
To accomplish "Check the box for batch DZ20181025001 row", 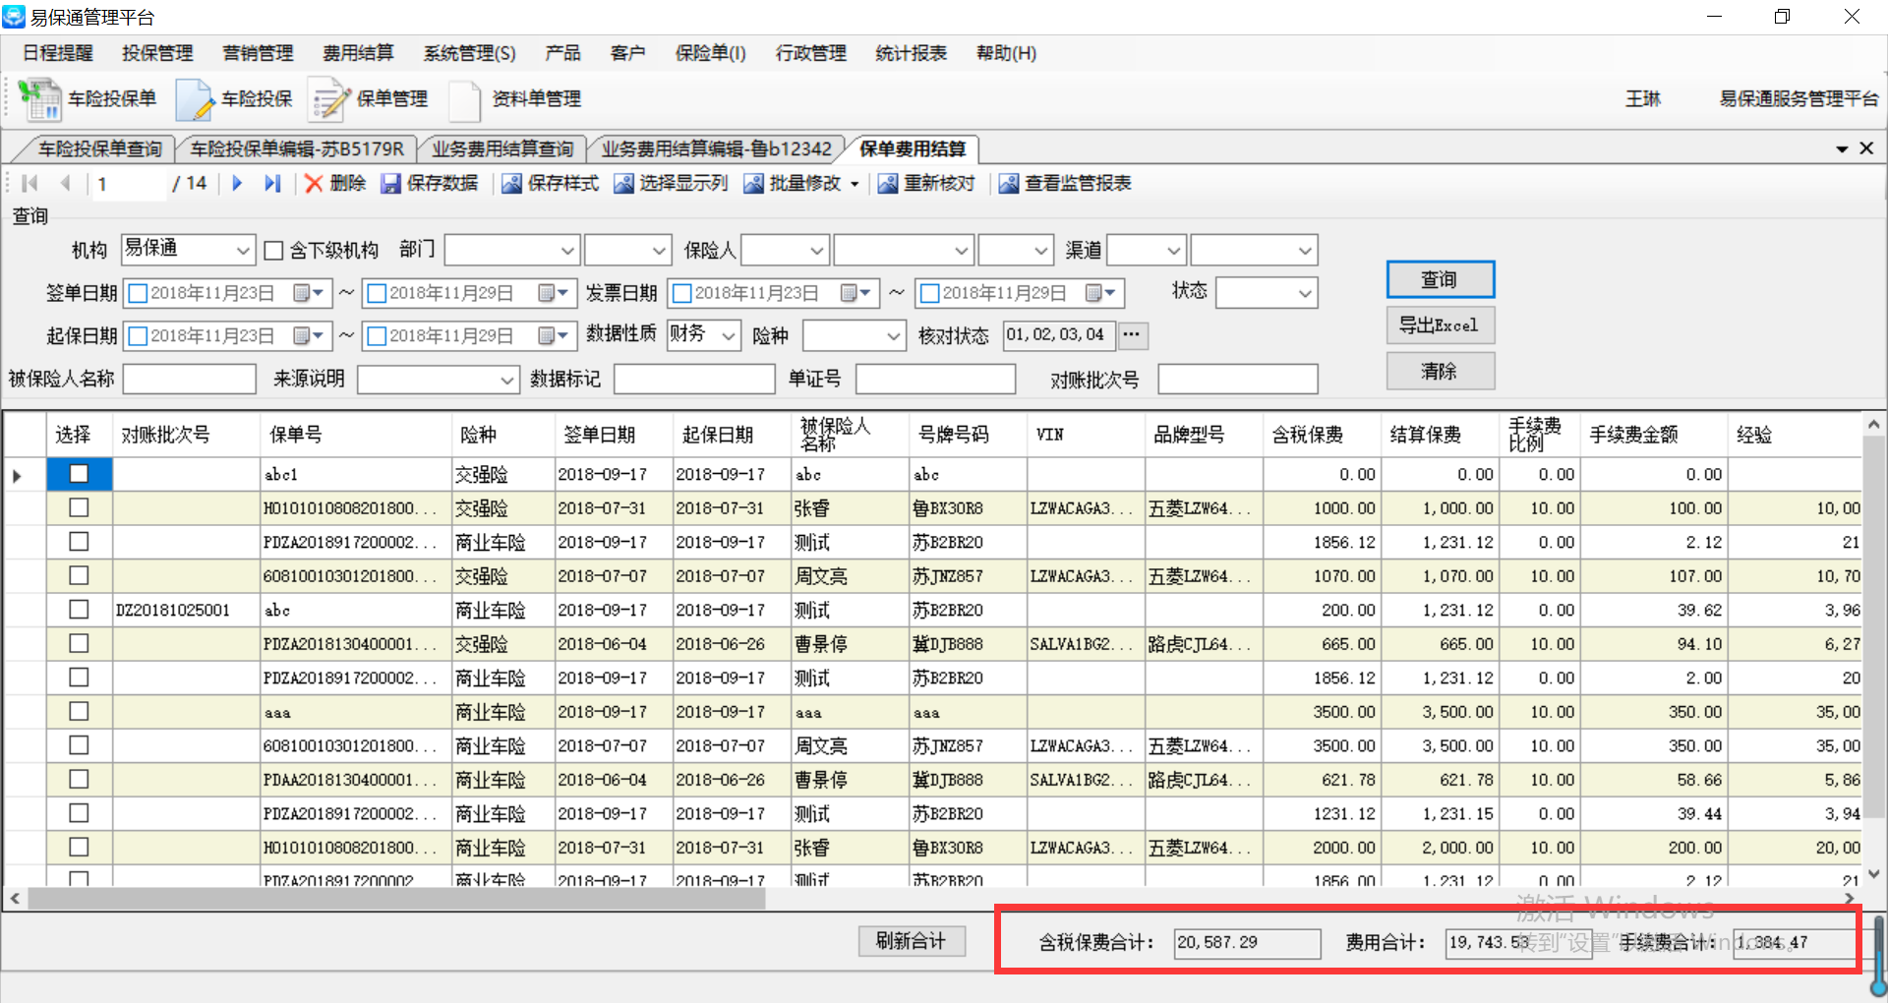I will pos(79,610).
